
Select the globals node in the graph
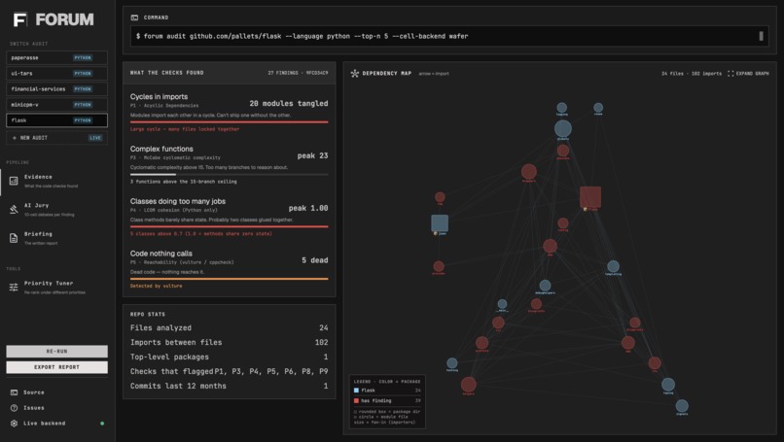pyautogui.click(x=563, y=128)
